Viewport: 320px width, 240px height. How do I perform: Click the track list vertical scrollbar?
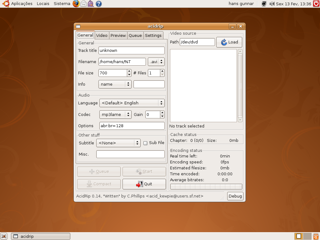[x=240, y=86]
